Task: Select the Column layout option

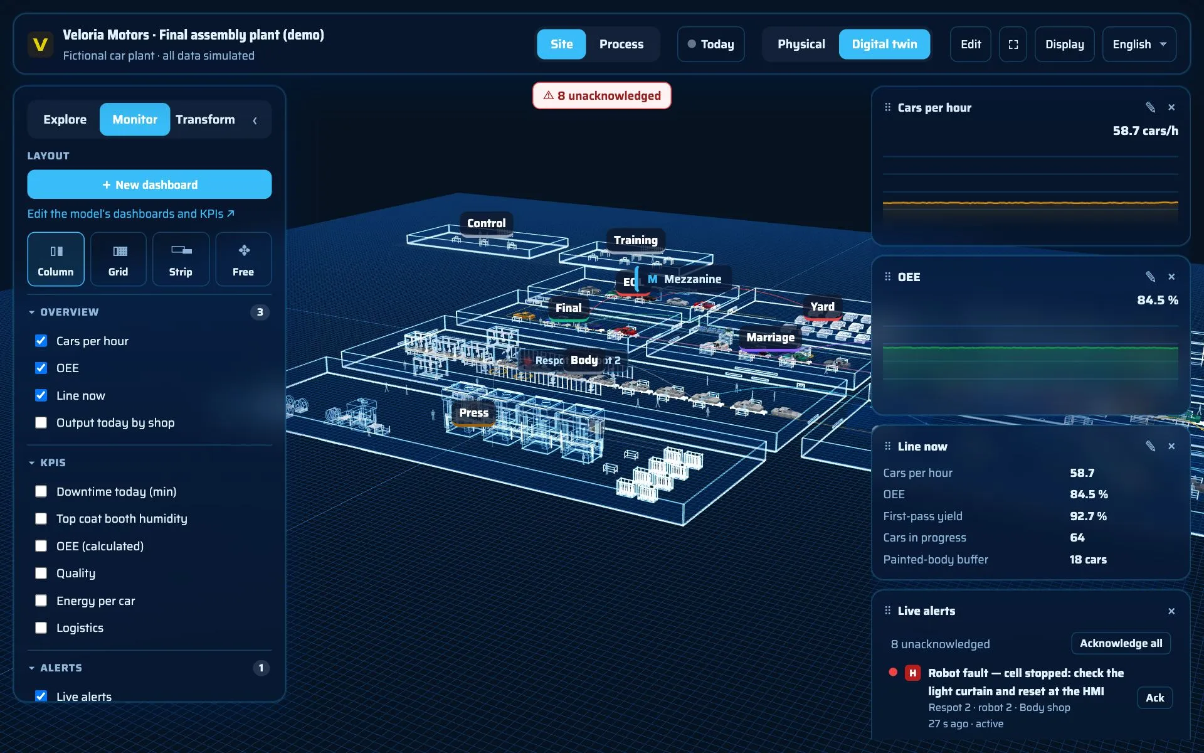Action: tap(56, 259)
